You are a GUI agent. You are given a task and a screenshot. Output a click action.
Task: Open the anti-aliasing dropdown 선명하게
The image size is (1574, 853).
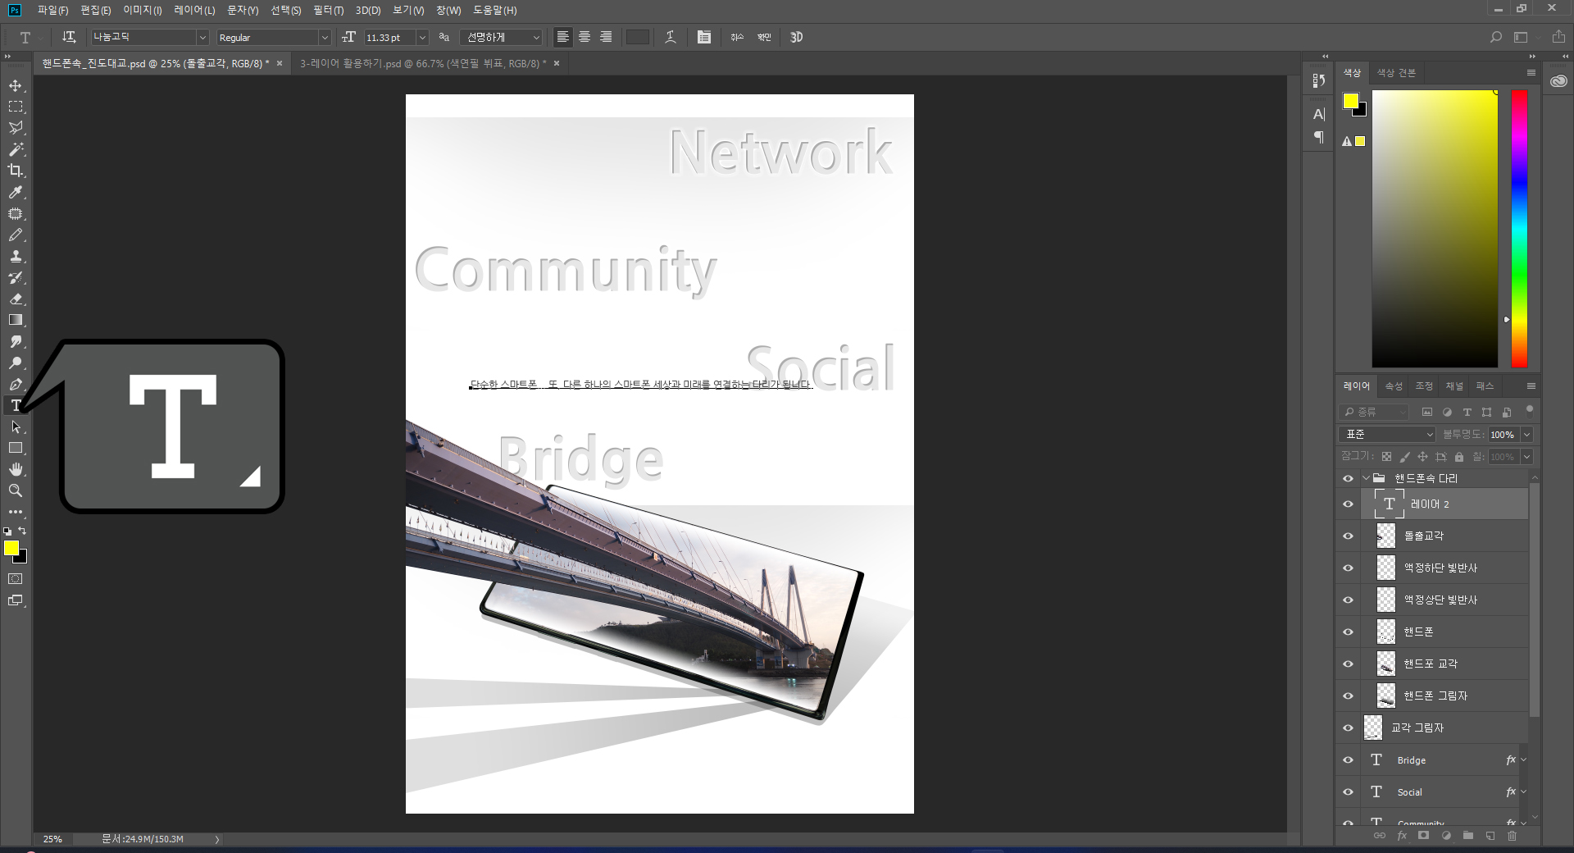502,37
